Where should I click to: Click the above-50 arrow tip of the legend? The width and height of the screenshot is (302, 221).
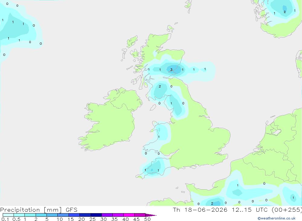(x=151, y=215)
